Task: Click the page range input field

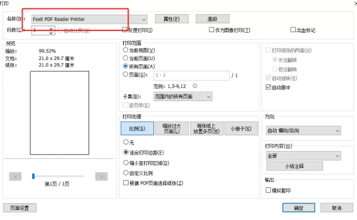Action: tap(192, 76)
